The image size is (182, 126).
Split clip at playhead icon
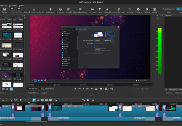pyautogui.click(x=15, y=100)
